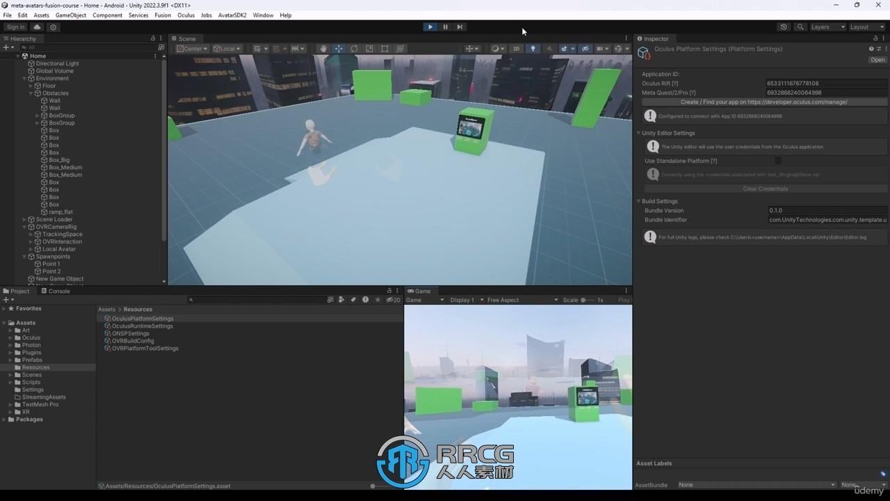Select the Rect tool in Scene toolbar
This screenshot has width=890, height=501.
(385, 49)
